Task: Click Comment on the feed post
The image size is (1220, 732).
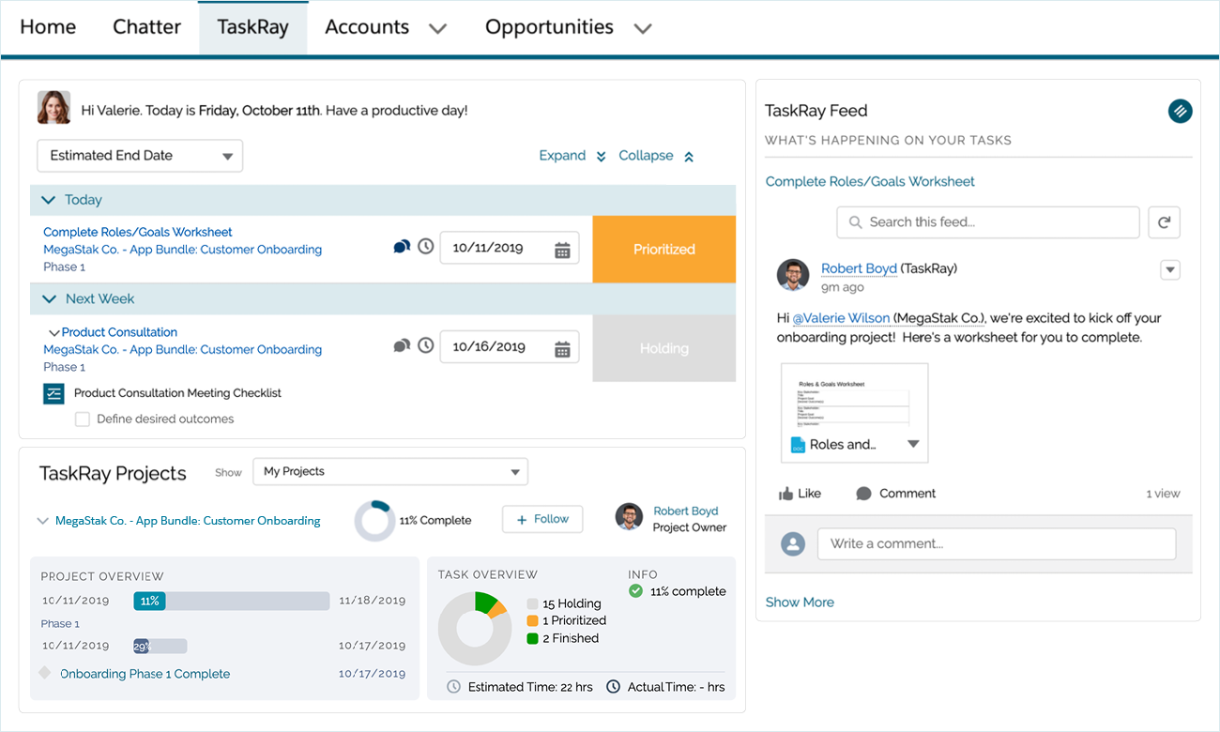Action: tap(895, 494)
